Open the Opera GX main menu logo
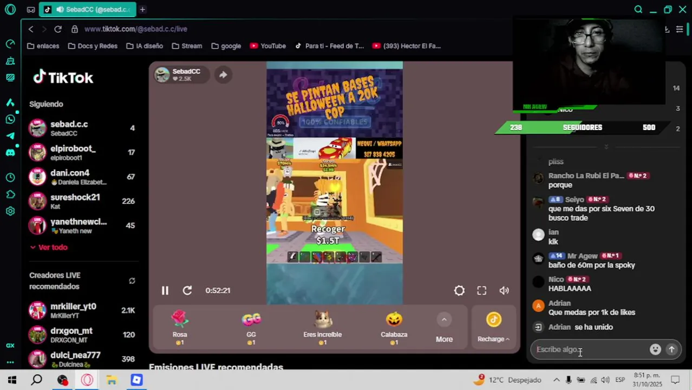 [x=10, y=9]
